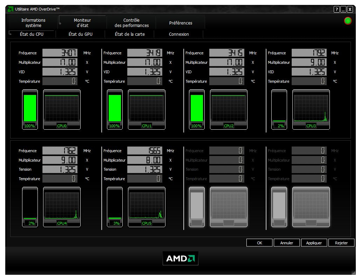Click the CPU5 frequency value 1565
The height and width of the screenshot is (279, 360).
[x=145, y=151]
